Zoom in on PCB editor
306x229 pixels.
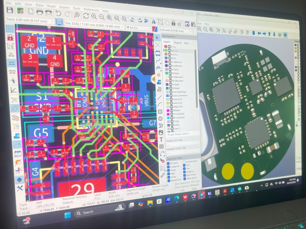tap(94, 16)
